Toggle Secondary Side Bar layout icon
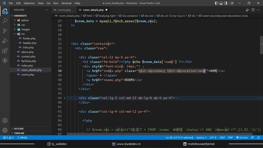This screenshot has width=263, height=148. [x=226, y=3]
